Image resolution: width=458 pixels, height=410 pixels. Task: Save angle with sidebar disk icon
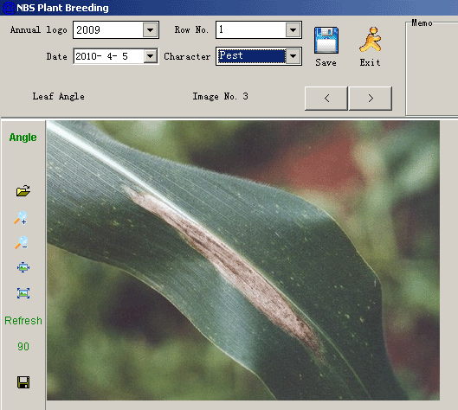23,382
